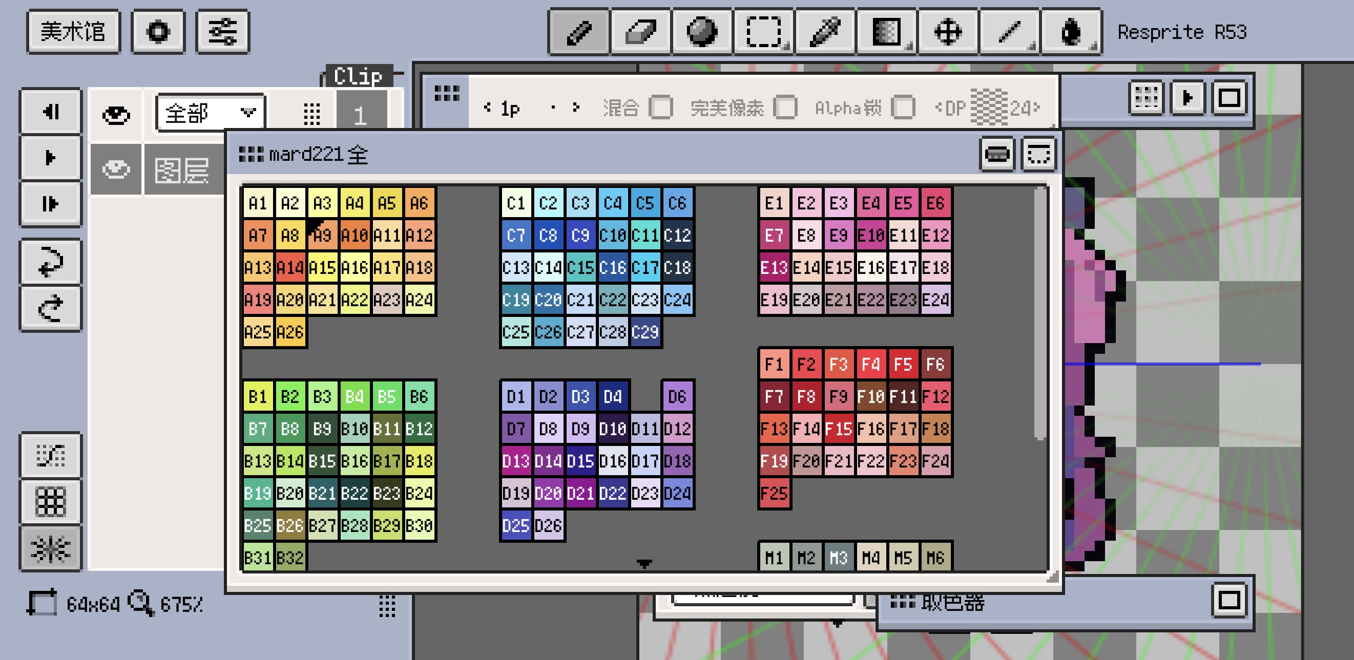
Task: Select the Pencil tool in the toolbar
Action: pos(578,33)
